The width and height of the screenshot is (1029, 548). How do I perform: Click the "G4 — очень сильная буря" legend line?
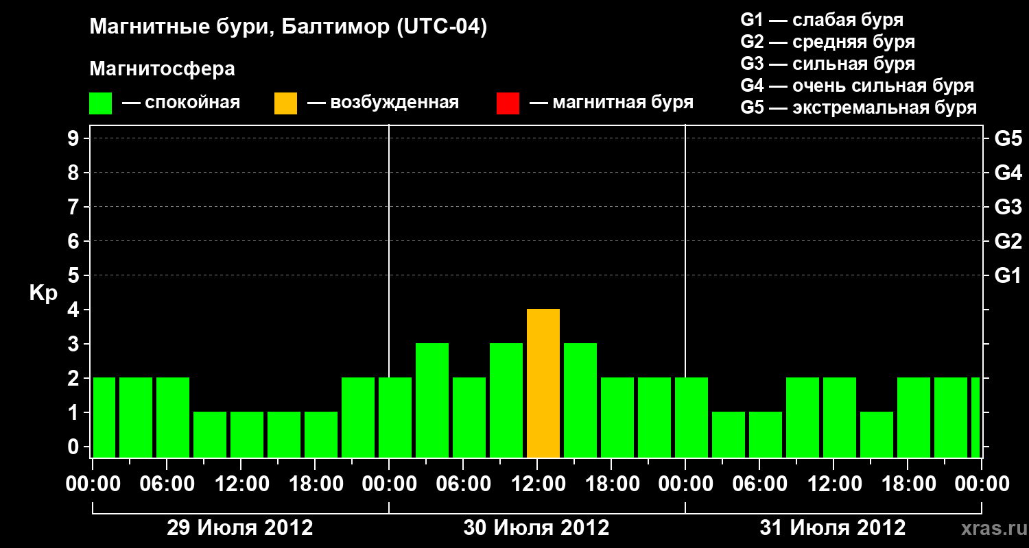point(857,86)
